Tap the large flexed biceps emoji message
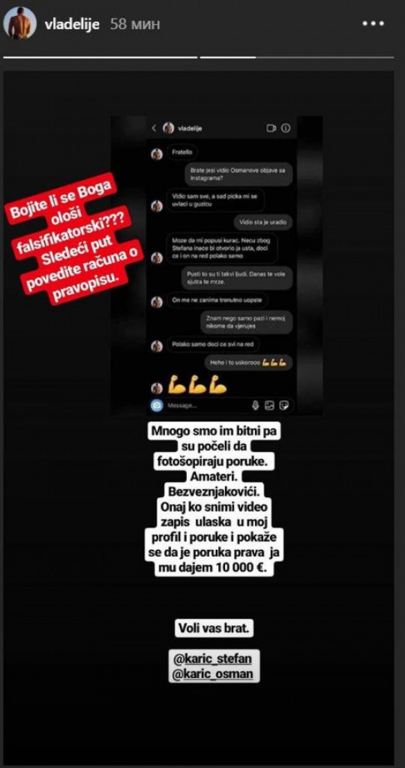This screenshot has width=405, height=768. pos(197,385)
